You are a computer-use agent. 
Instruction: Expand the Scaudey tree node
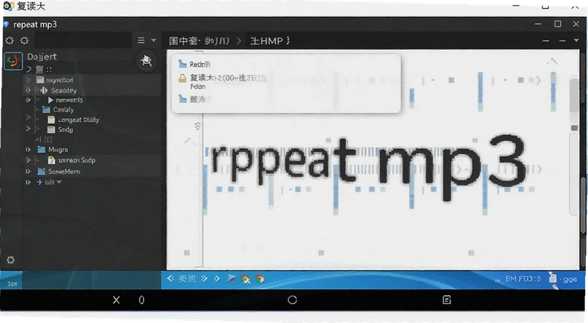(x=28, y=90)
